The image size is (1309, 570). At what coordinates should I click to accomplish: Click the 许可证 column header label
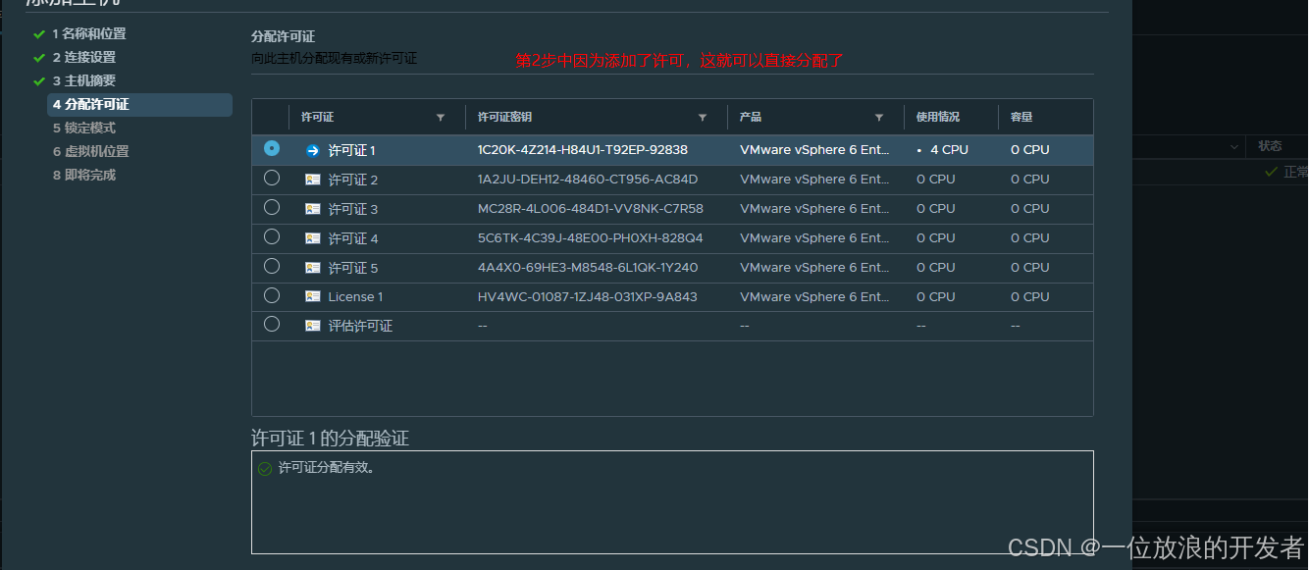[318, 117]
